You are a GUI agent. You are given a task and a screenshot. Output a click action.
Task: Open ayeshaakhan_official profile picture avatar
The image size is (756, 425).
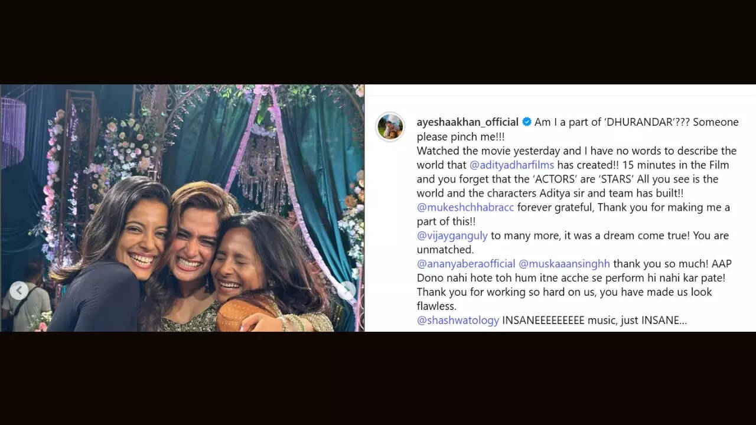(x=390, y=127)
